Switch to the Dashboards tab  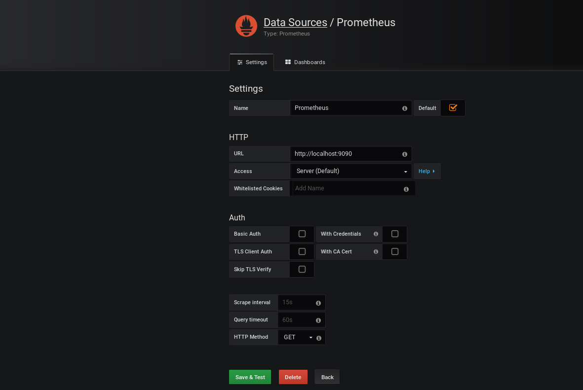pos(305,62)
